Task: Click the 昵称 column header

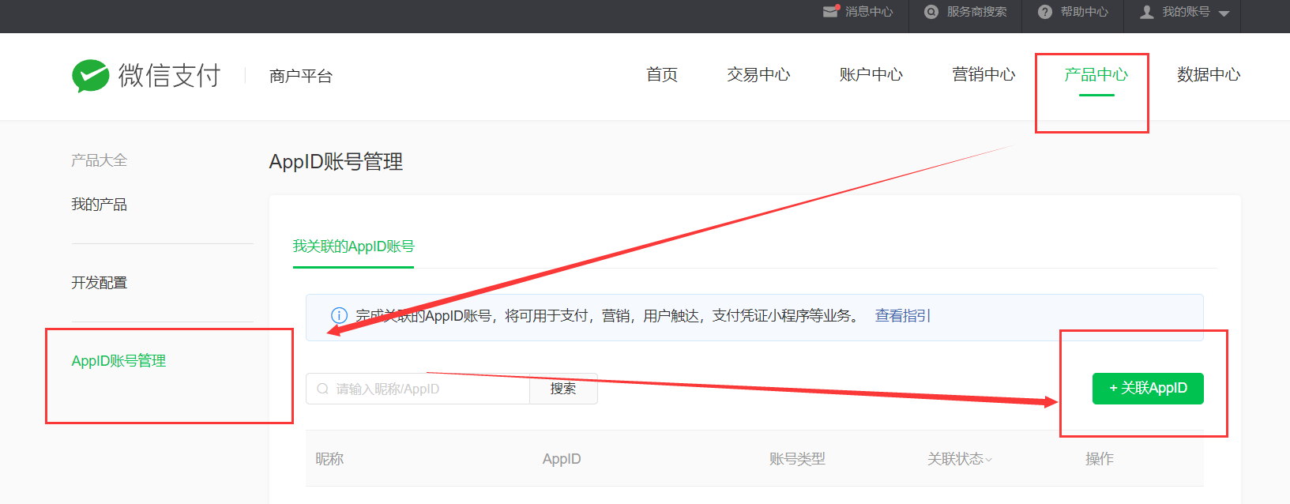Action: coord(329,459)
